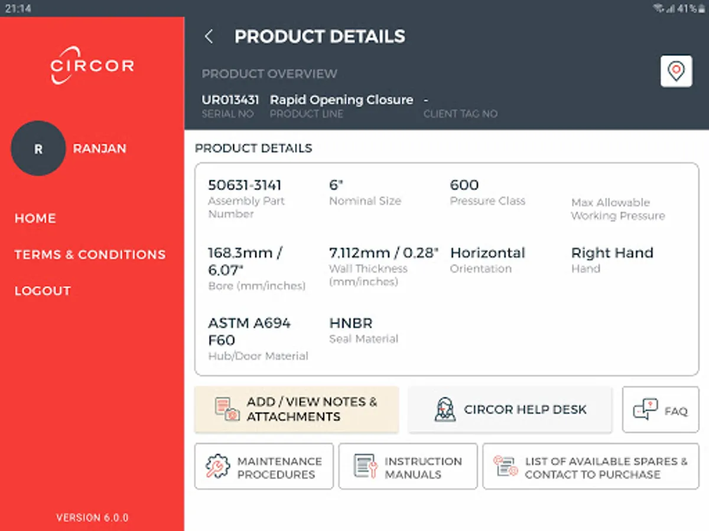The width and height of the screenshot is (709, 531).
Task: Tap the serial number UR013431
Action: (230, 100)
